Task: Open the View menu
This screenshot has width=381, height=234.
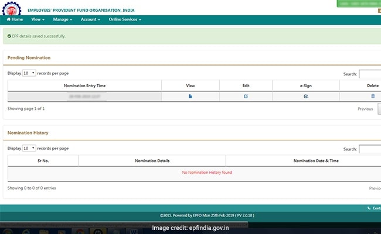Action: point(38,19)
